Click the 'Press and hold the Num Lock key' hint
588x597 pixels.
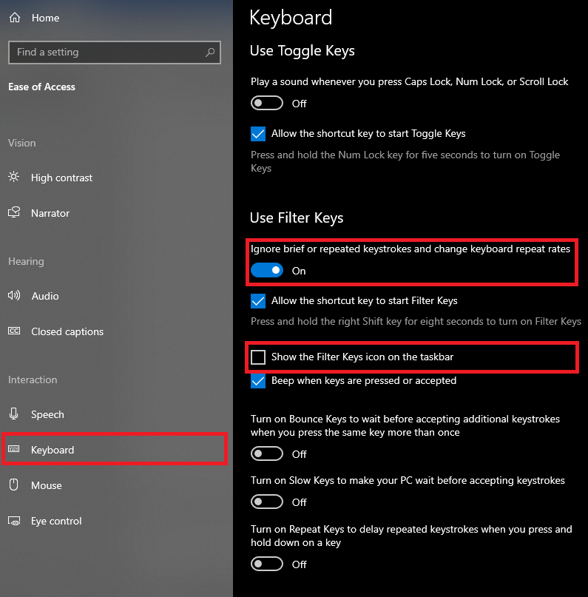[x=405, y=161]
